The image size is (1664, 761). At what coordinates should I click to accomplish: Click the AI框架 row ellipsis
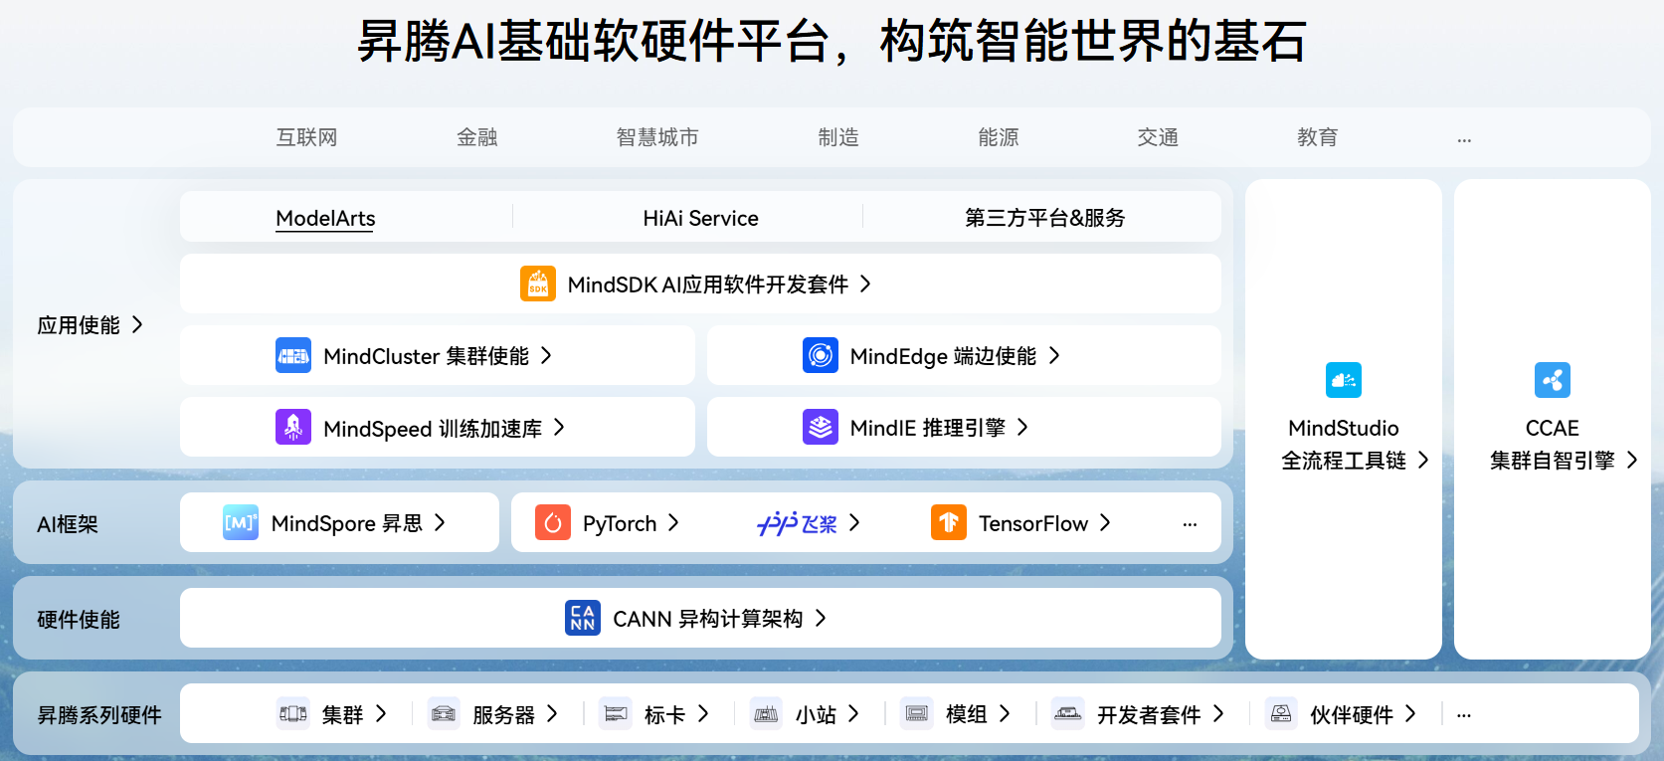point(1190,524)
